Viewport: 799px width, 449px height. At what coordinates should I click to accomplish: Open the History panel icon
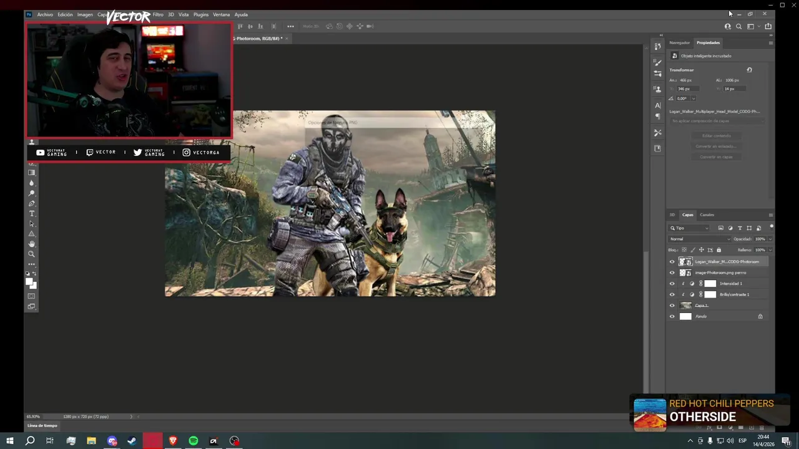(x=657, y=47)
